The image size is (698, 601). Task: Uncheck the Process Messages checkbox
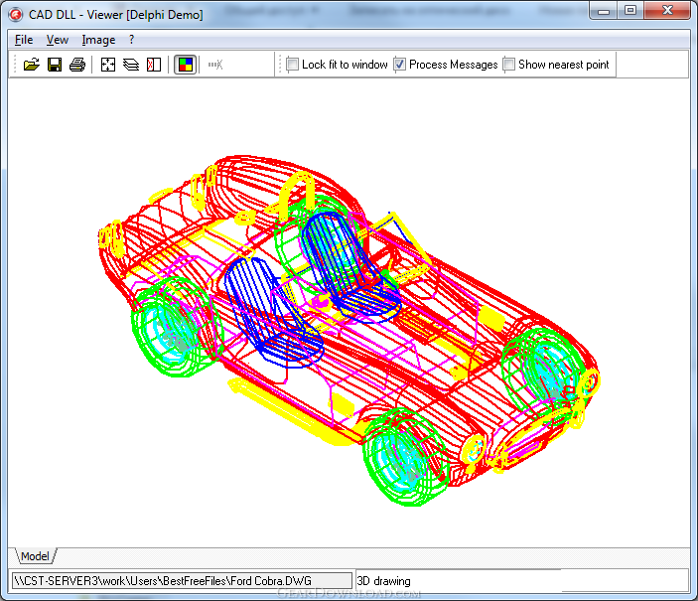[400, 65]
